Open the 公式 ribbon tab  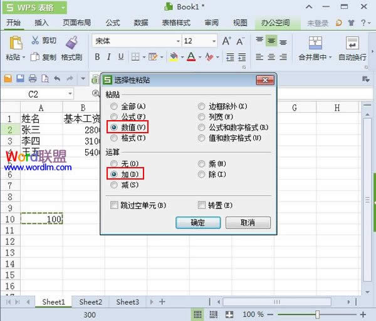click(x=113, y=23)
